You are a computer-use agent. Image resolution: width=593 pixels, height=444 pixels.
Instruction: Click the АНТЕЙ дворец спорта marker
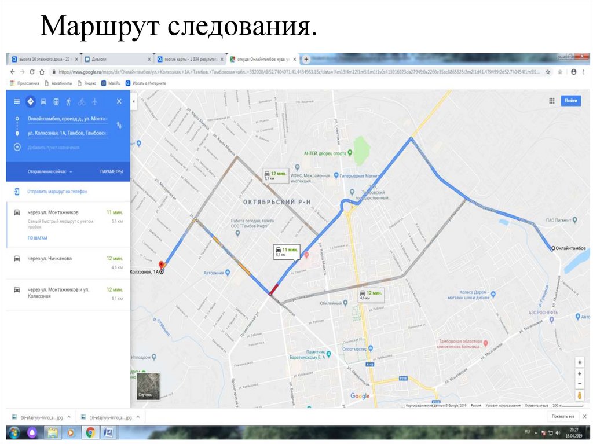tap(350, 153)
